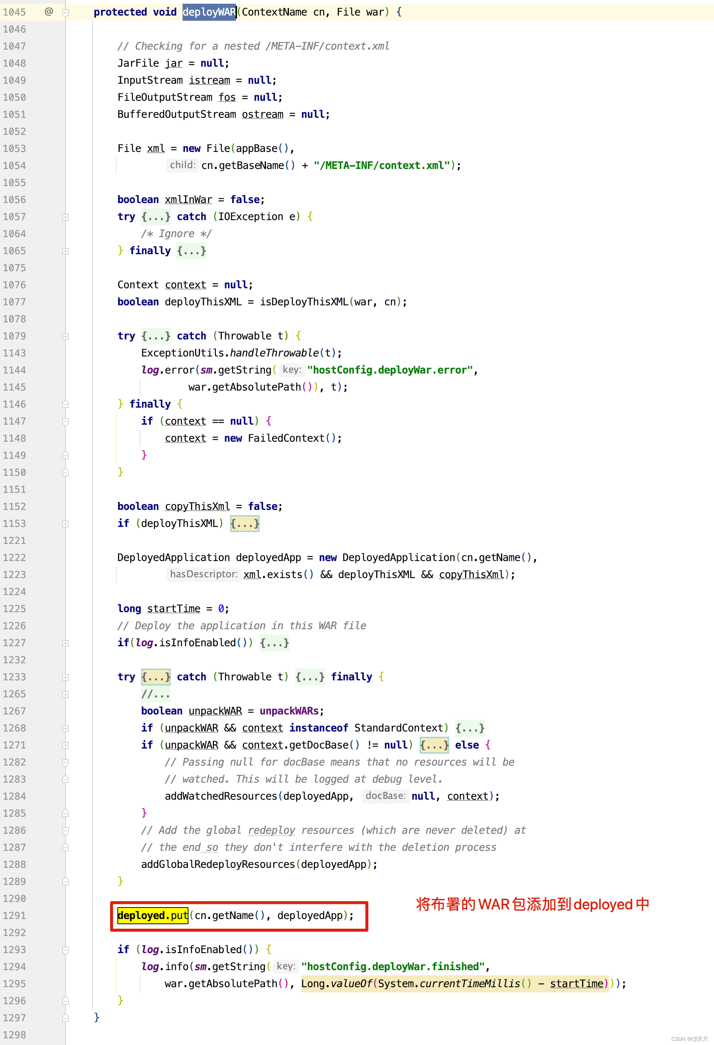Click the 'docBase:' parameter hint

(386, 796)
